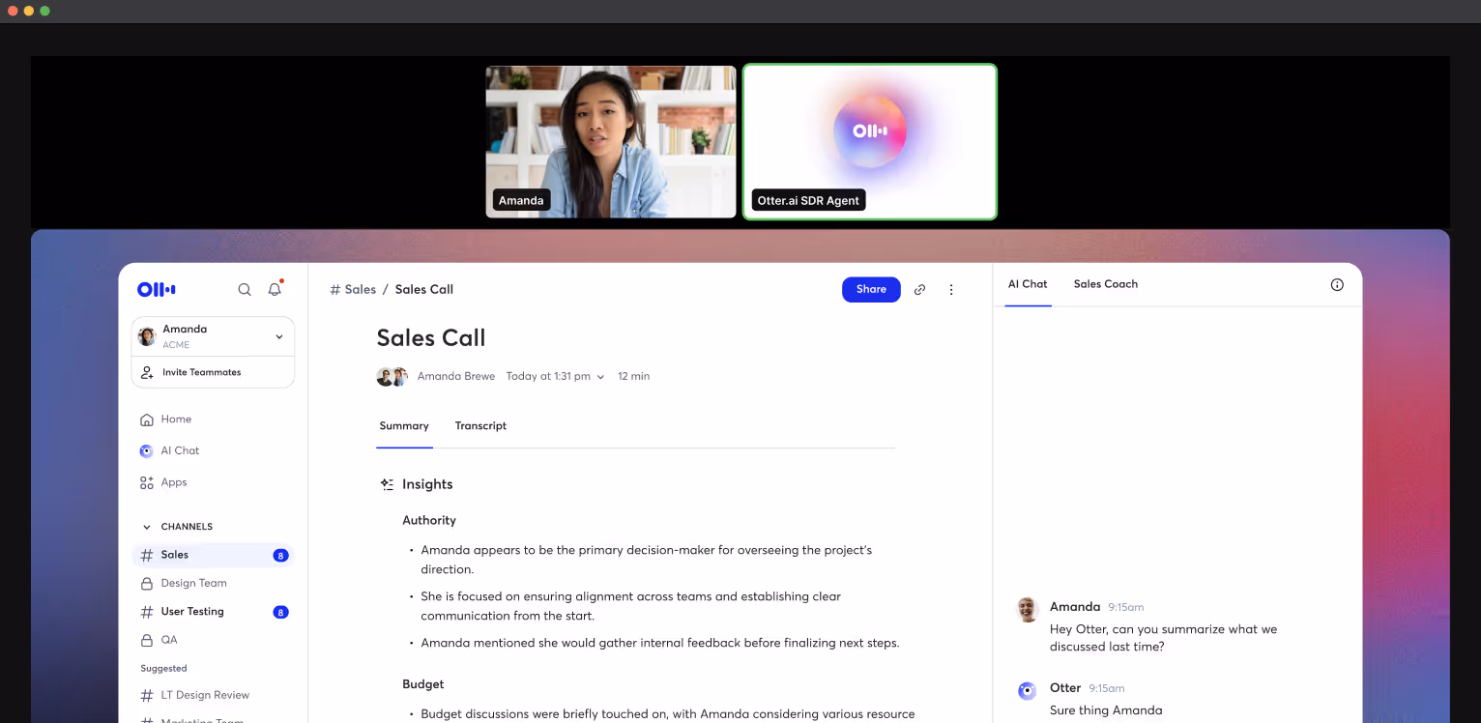
Task: Click the AI Chat sidebar icon
Action: point(147,451)
